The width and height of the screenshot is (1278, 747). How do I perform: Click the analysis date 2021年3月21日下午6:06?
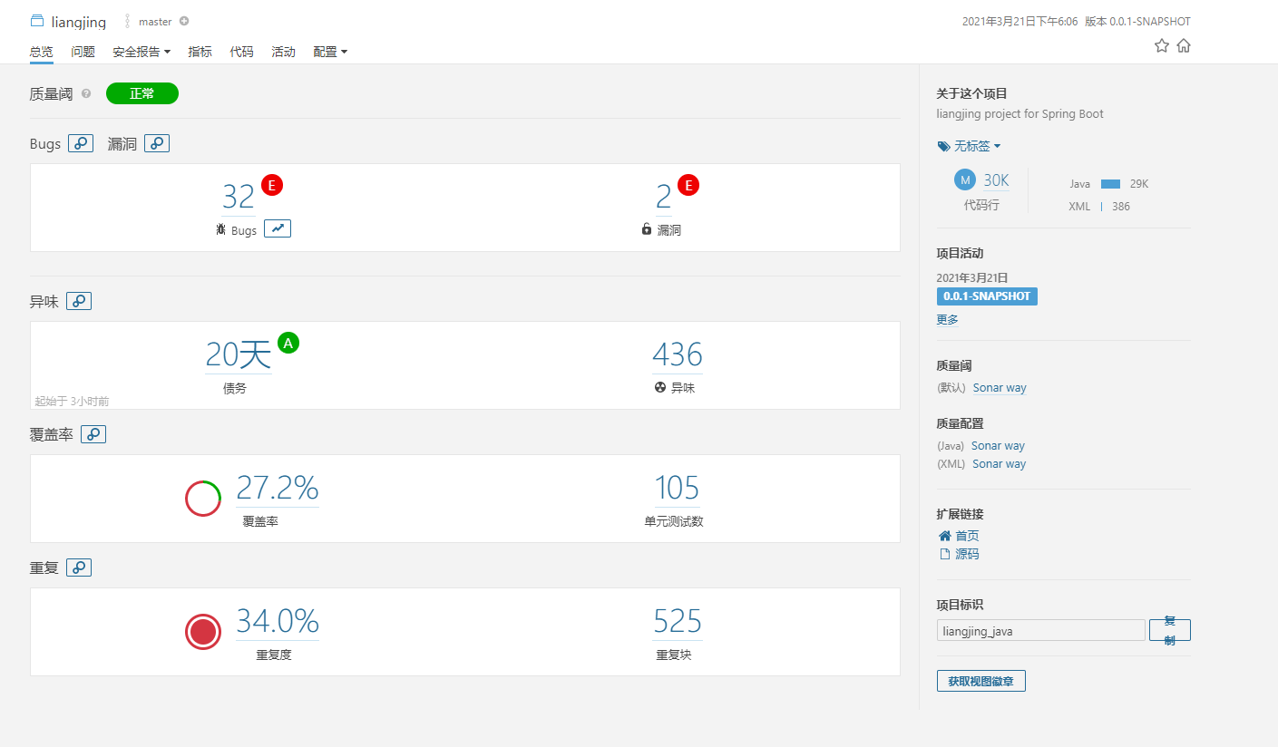coord(1019,22)
